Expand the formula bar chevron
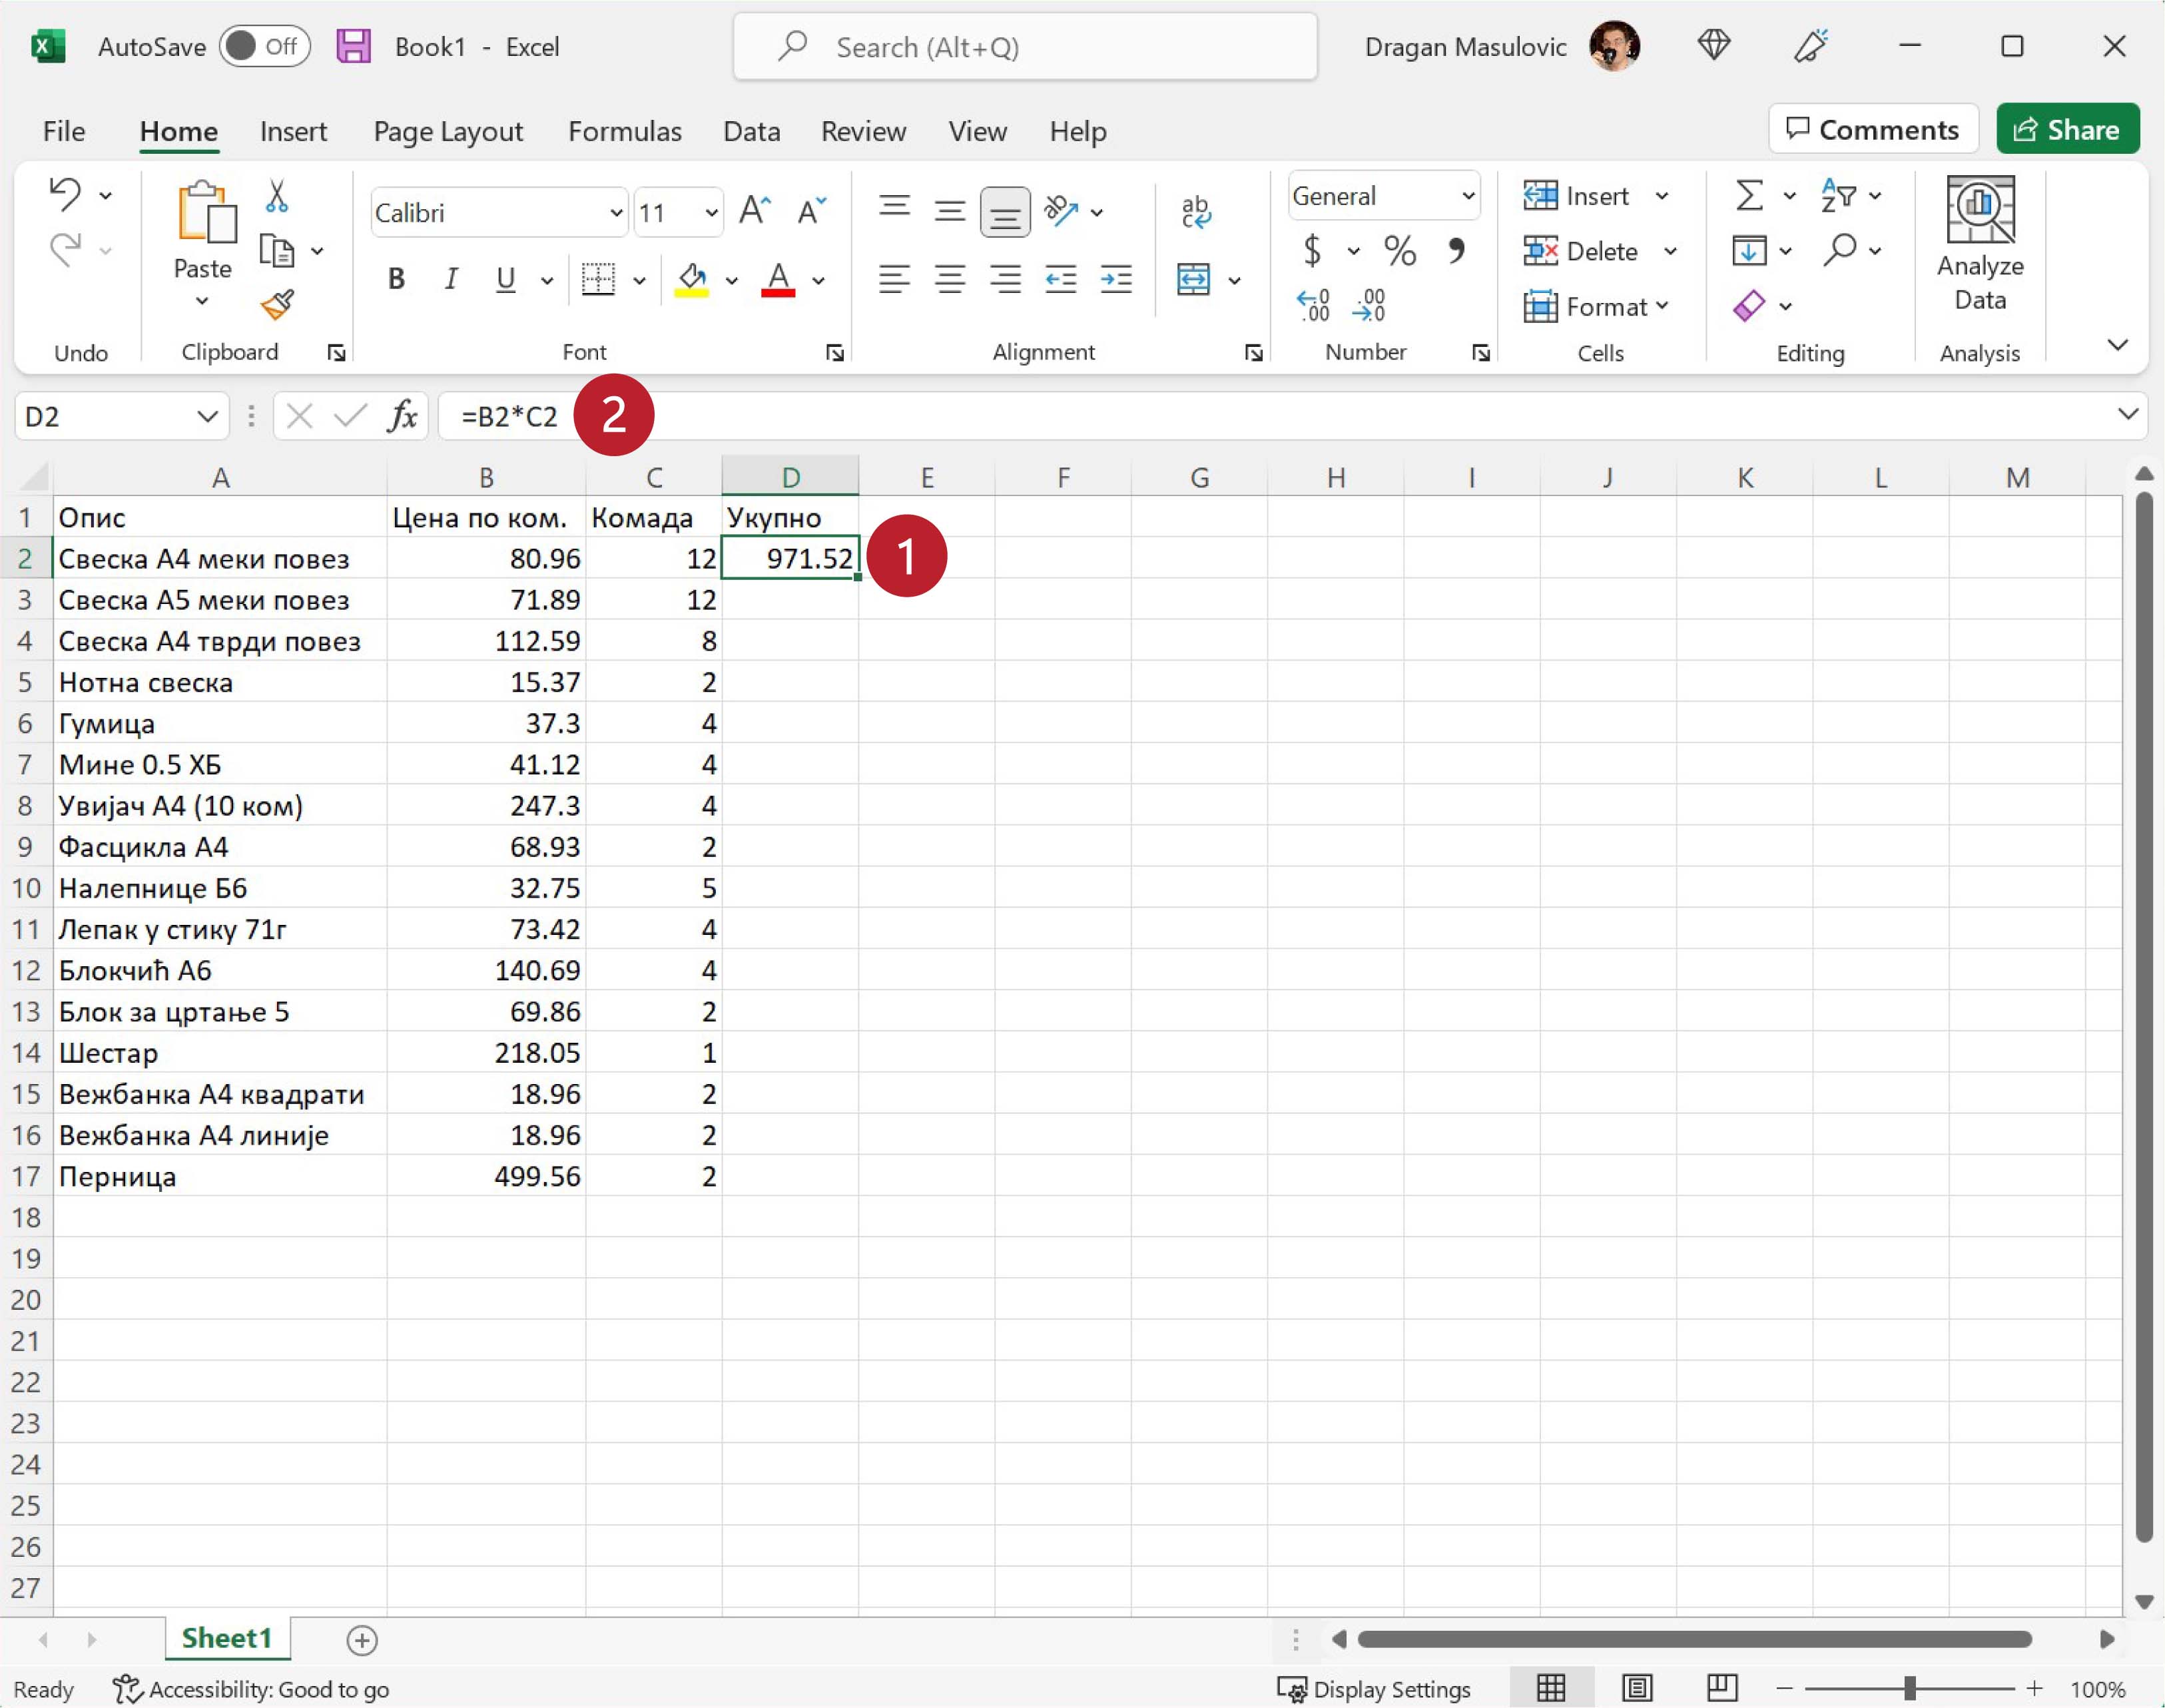Image resolution: width=2165 pixels, height=1708 pixels. point(2127,414)
